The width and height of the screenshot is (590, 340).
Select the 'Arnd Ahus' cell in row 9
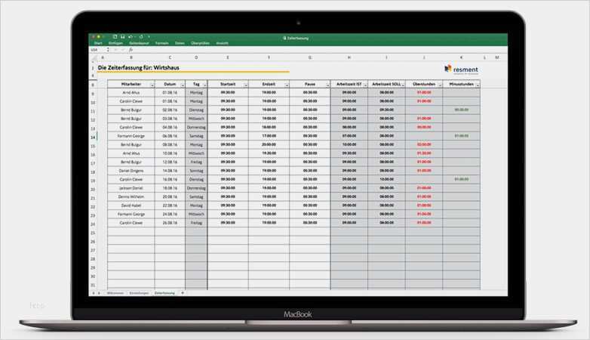click(131, 92)
